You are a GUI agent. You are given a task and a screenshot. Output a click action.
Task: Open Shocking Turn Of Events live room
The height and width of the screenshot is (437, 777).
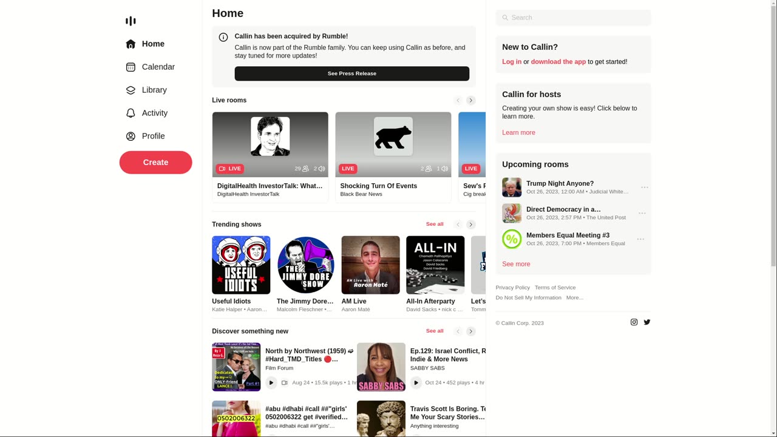[393, 157]
